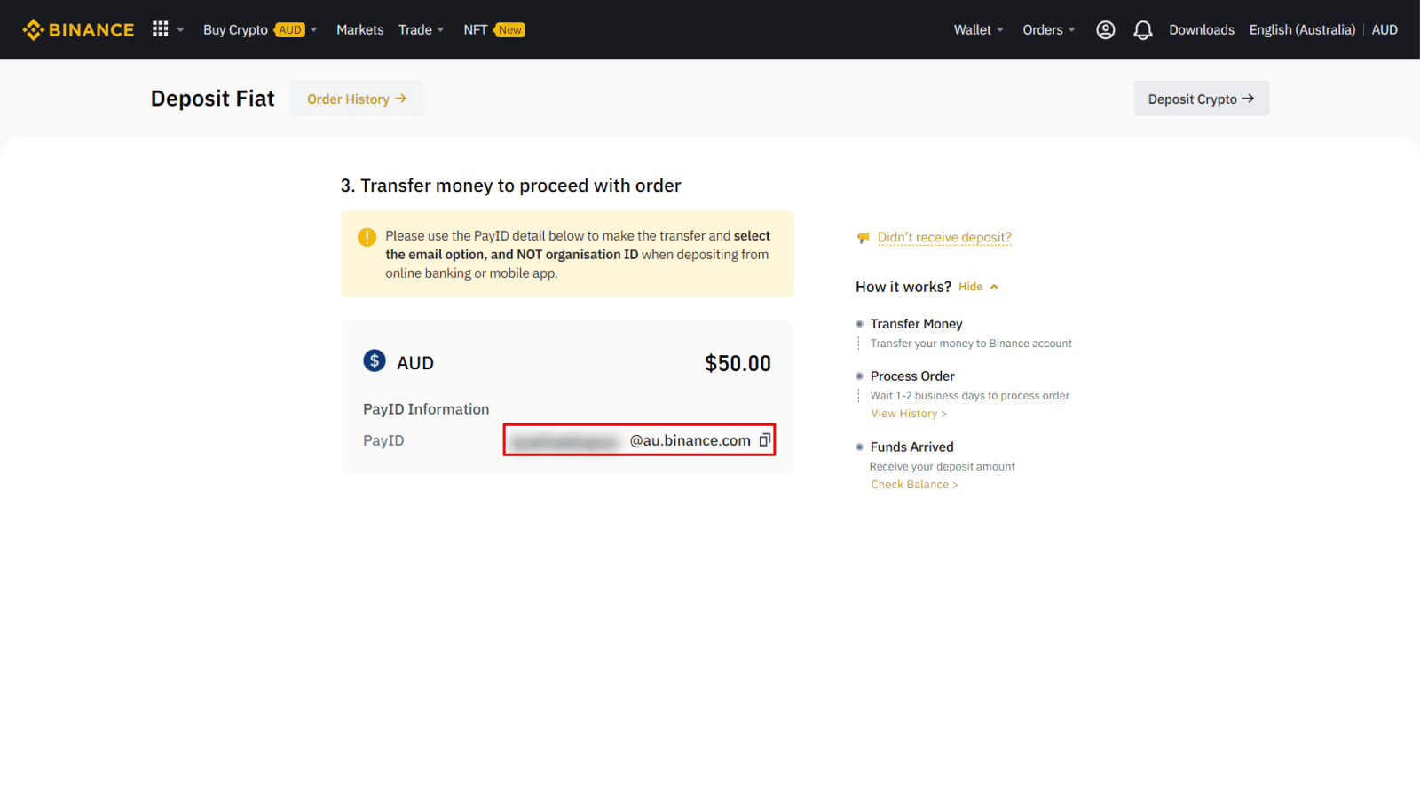Click the yellow warning icon in notice
Image resolution: width=1420 pixels, height=799 pixels.
(x=367, y=237)
